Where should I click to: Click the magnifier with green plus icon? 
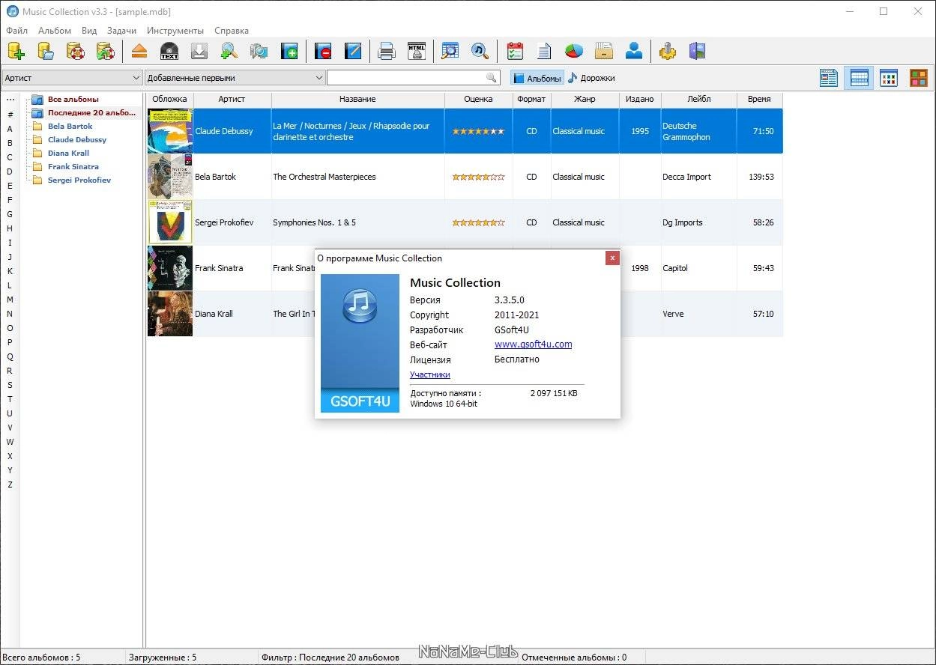[x=229, y=51]
